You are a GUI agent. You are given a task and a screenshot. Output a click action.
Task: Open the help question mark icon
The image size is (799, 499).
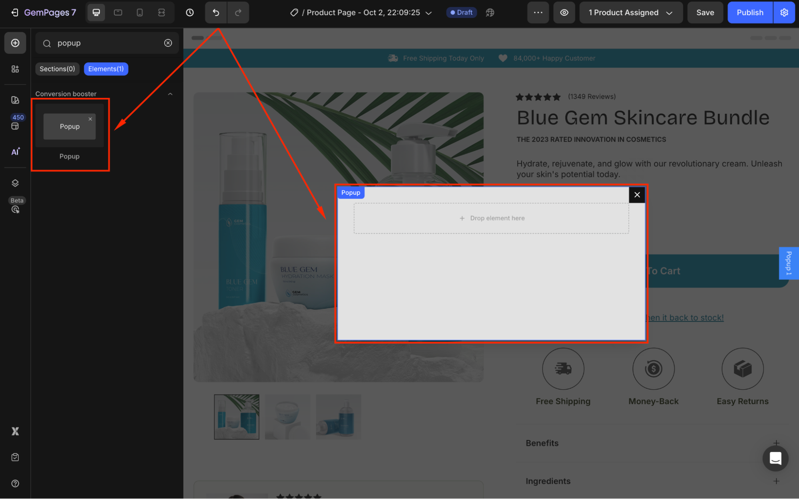coord(15,483)
